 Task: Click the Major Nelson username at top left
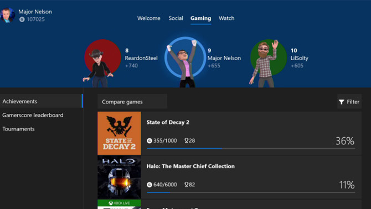(x=35, y=12)
